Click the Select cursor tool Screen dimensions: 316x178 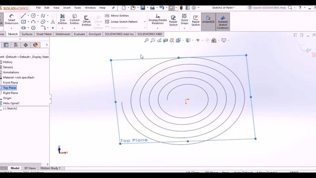pos(171,8)
